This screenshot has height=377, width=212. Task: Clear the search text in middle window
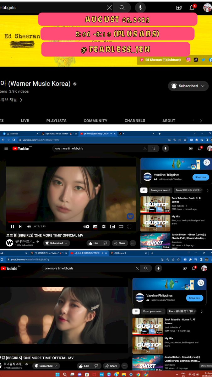(145, 148)
